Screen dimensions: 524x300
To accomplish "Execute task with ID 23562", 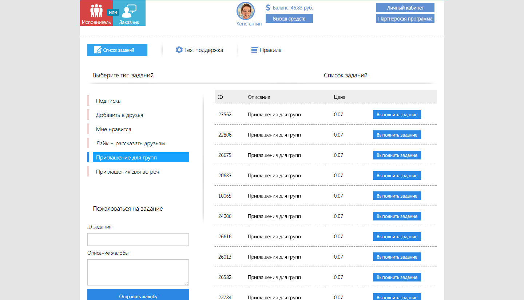I will 397,114.
